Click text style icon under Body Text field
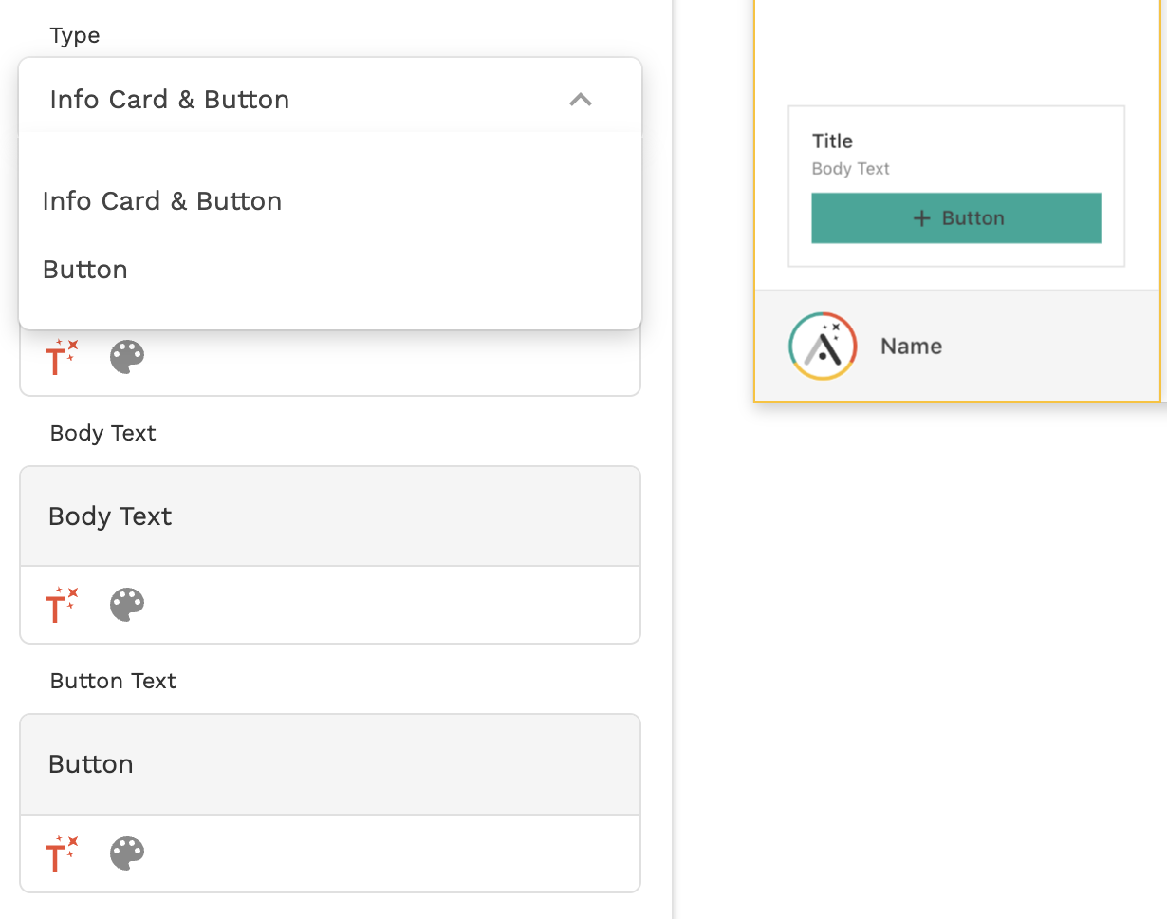The width and height of the screenshot is (1167, 919). click(x=62, y=605)
